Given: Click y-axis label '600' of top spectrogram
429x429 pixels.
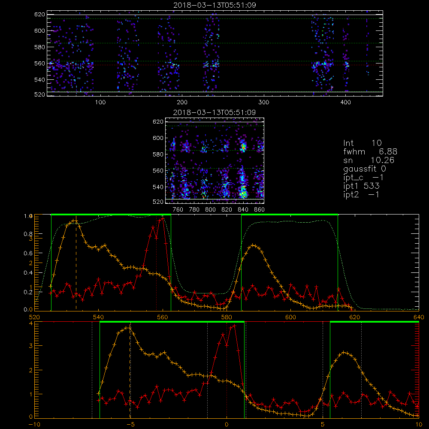Looking at the screenshot, I should click(39, 30).
